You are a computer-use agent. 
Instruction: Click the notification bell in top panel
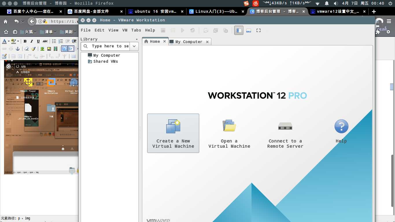327,3
